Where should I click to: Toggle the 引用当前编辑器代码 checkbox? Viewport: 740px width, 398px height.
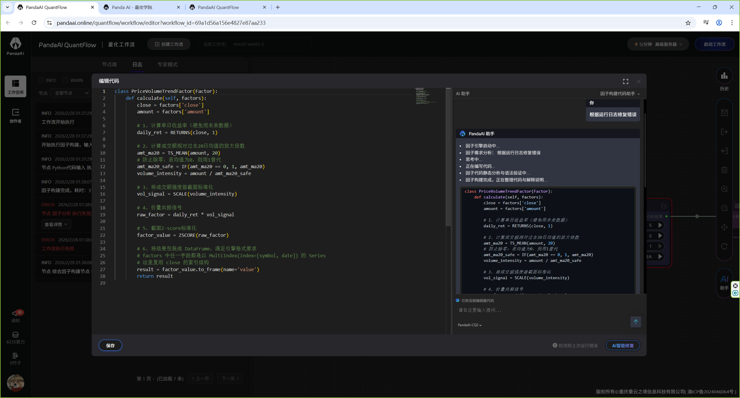tap(457, 300)
